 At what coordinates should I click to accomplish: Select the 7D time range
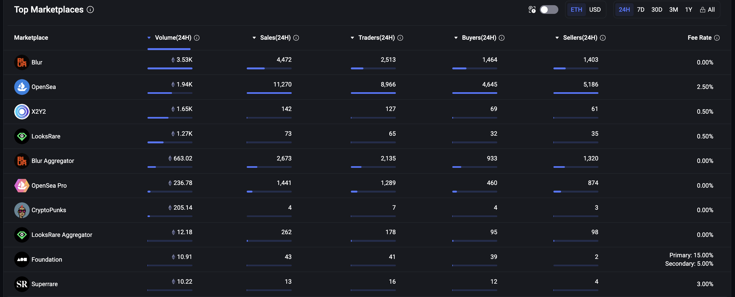pos(641,10)
